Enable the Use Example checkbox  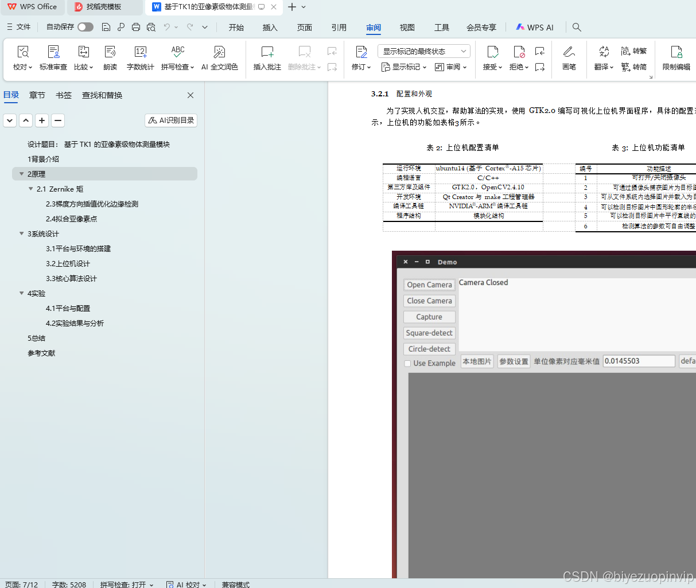(x=407, y=363)
